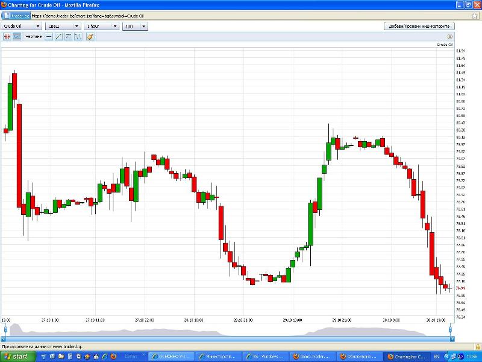Expand the 1 hour timeframe dropdown
The image size is (482, 362).
[x=101, y=26]
